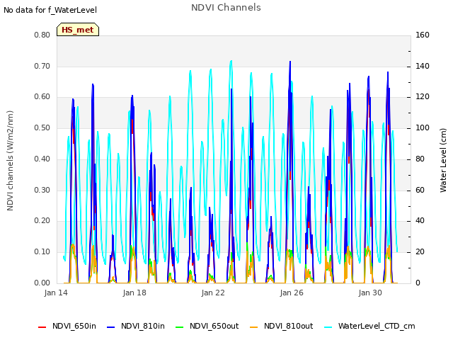Click the 'No data for f_WaterLevel' message
453x340 pixels.
50,10
